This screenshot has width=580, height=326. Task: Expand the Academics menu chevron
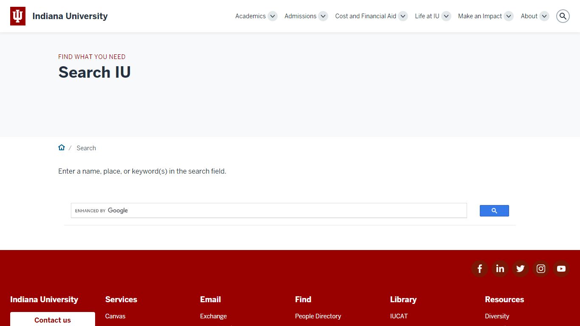(273, 16)
